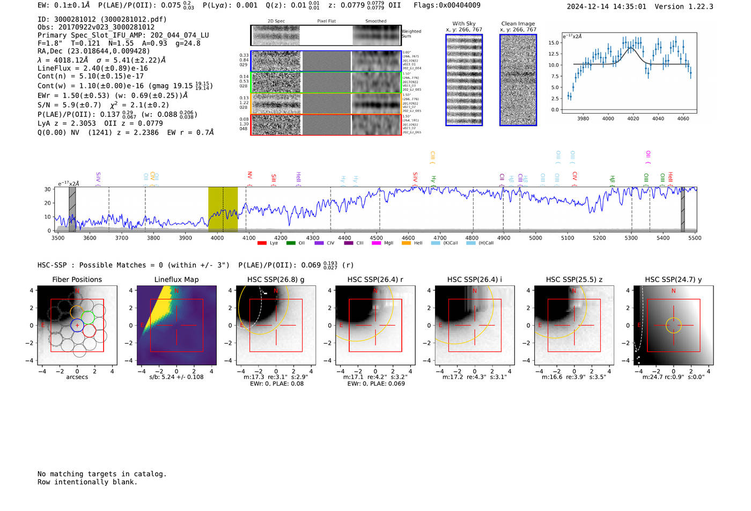Select the (K)CaII legend swatch
The image size is (751, 511).
coord(436,243)
